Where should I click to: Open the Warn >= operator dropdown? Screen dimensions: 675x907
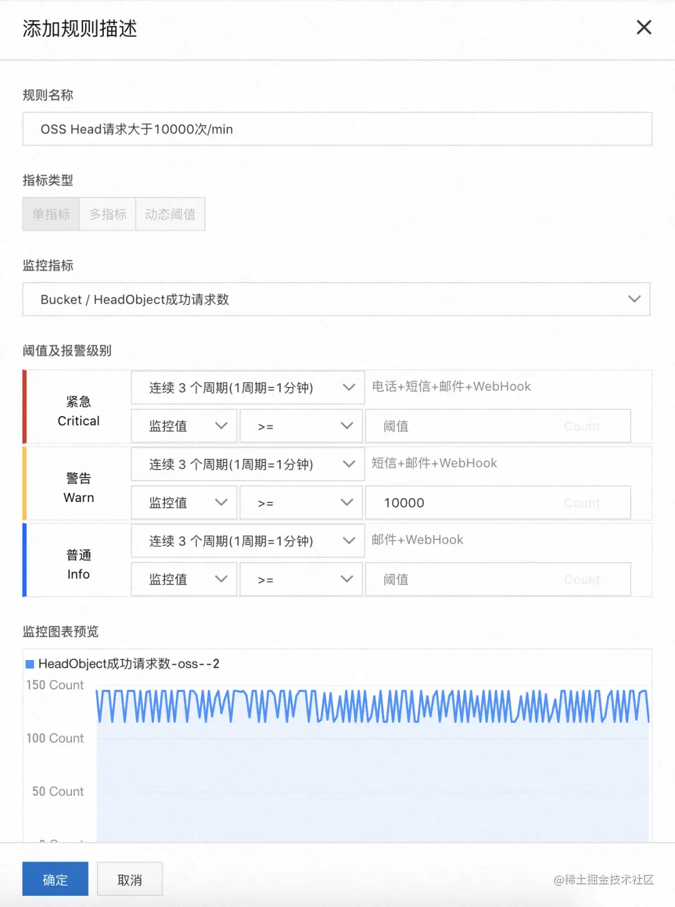click(301, 503)
